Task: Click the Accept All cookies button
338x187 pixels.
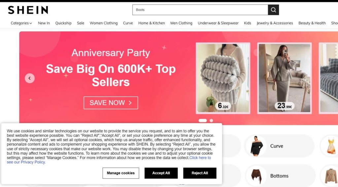Action: click(x=161, y=173)
